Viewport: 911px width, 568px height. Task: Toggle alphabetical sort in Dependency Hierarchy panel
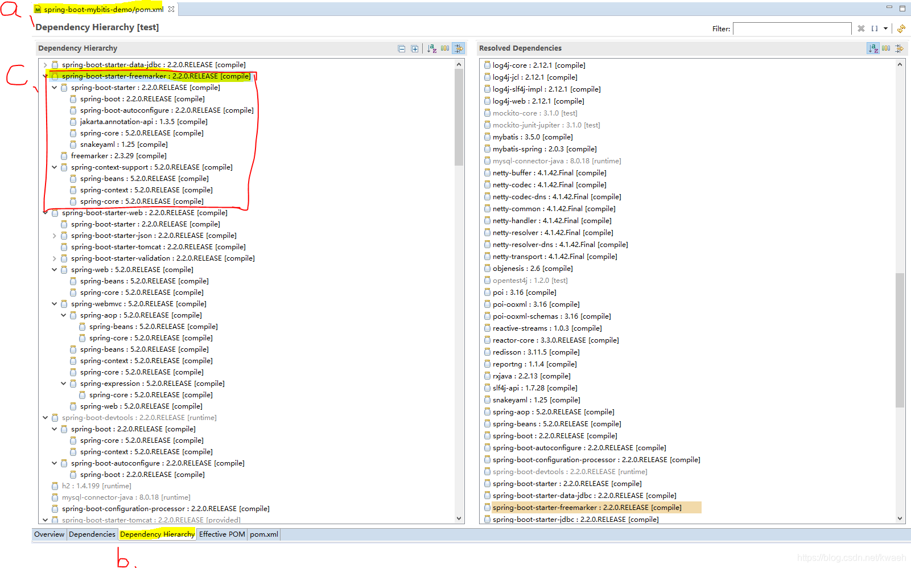click(x=432, y=48)
